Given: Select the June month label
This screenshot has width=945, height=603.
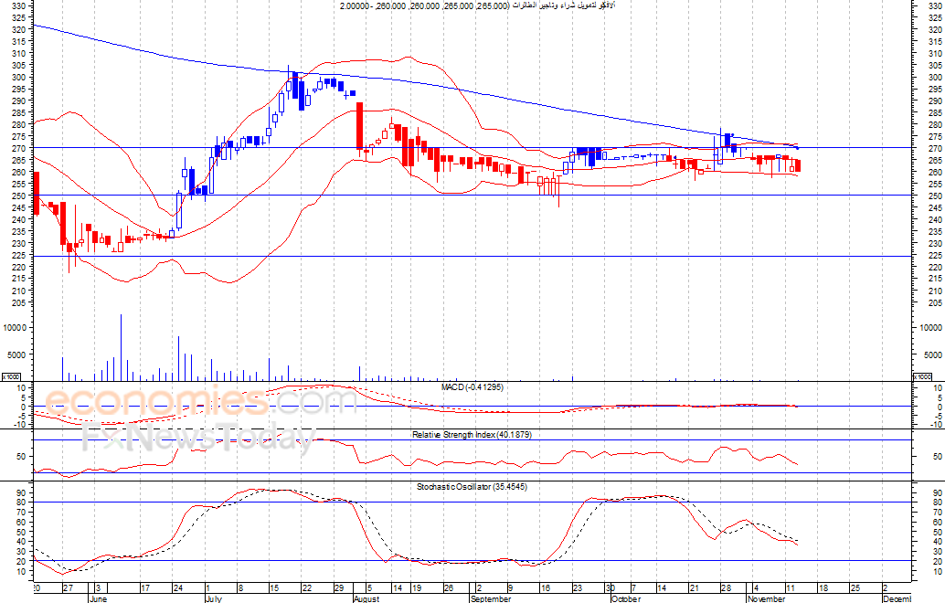Looking at the screenshot, I should pyautogui.click(x=98, y=598).
